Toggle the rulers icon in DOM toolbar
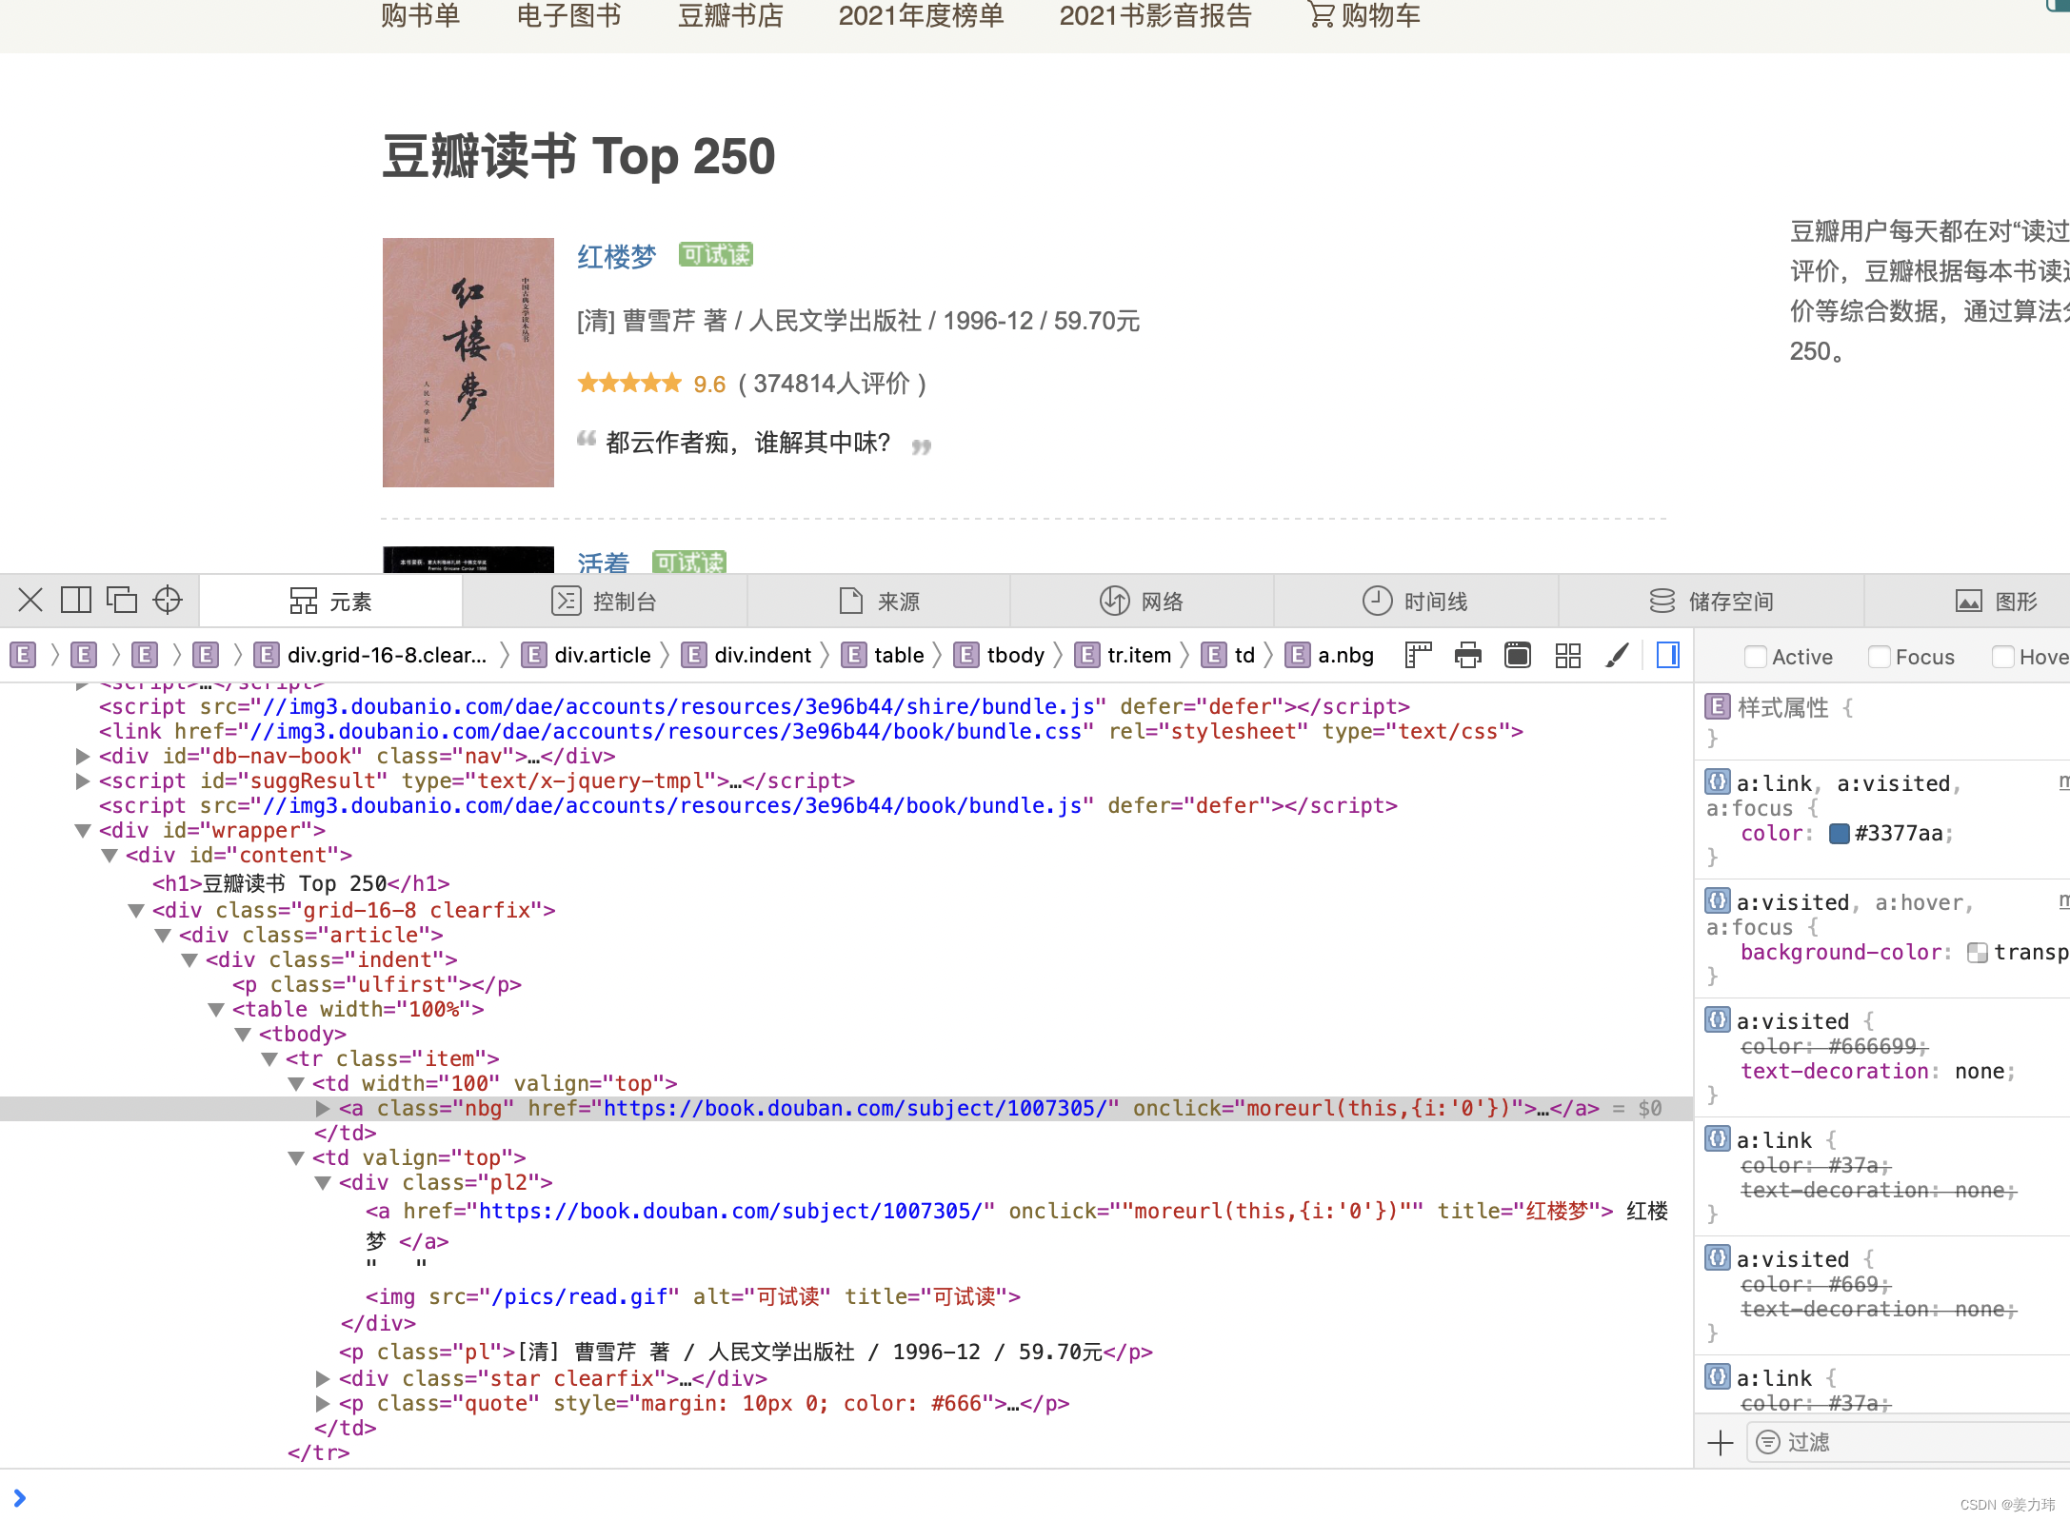The width and height of the screenshot is (2070, 1521). point(1419,655)
